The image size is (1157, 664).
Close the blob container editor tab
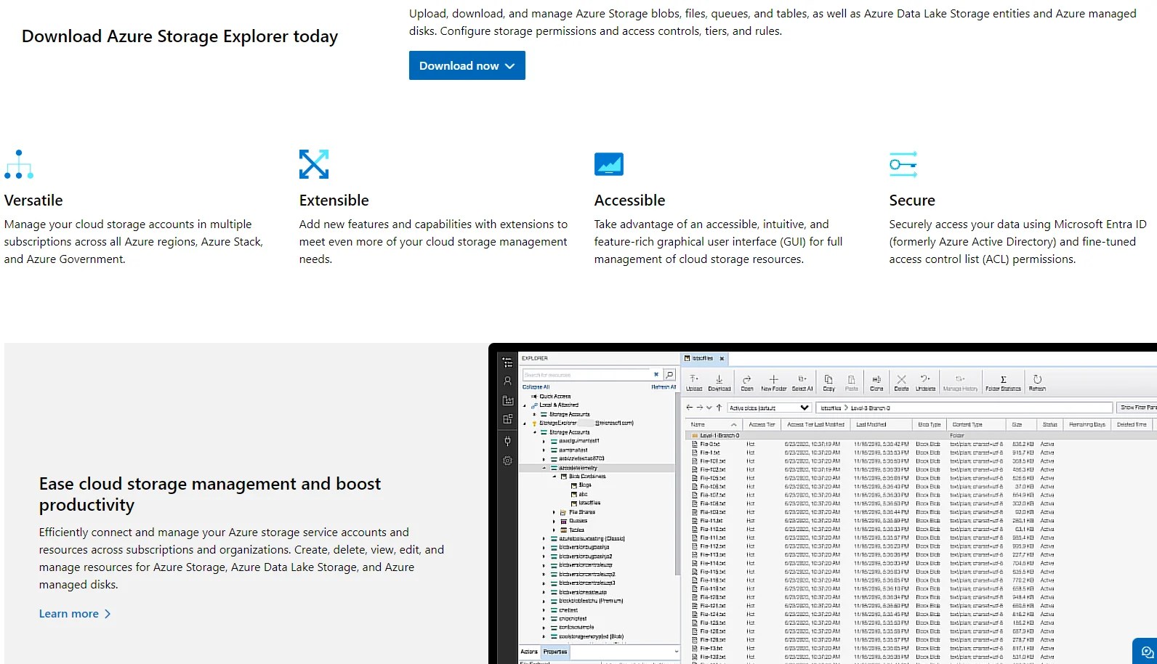tap(722, 358)
